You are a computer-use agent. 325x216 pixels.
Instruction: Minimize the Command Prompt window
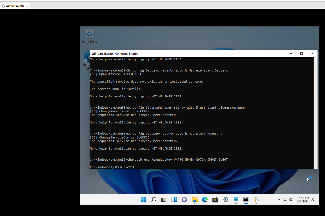(x=291, y=53)
